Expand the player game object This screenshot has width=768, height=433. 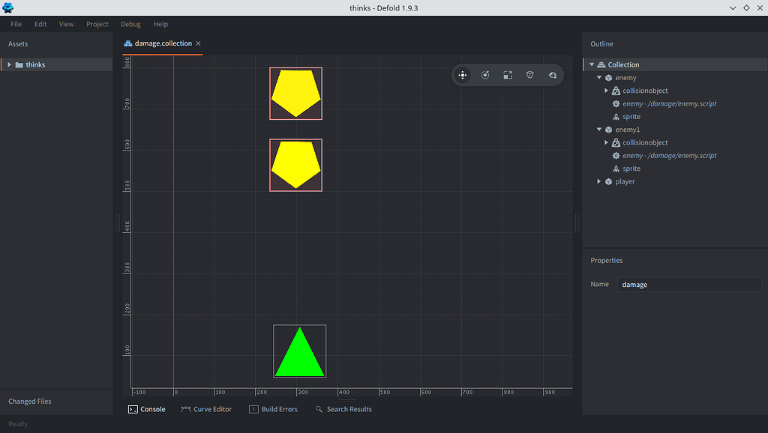coord(598,181)
